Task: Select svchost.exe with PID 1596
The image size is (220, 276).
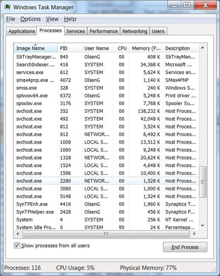Action: (x=106, y=173)
